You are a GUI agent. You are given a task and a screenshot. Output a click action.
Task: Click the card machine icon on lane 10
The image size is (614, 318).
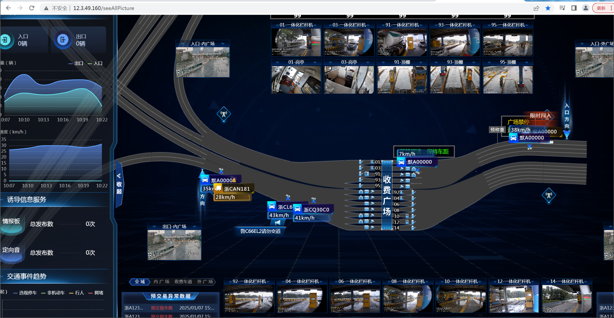[407, 216]
